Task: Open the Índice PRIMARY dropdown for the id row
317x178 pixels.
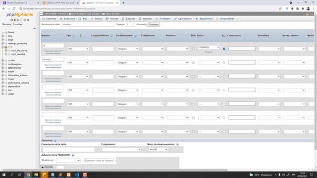Action: (x=209, y=47)
